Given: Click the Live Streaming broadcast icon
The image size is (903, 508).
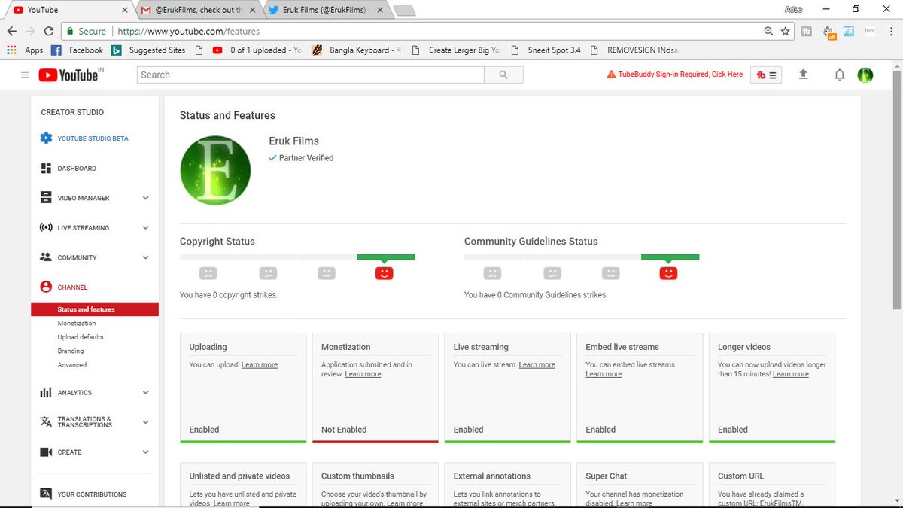Looking at the screenshot, I should click(x=46, y=227).
